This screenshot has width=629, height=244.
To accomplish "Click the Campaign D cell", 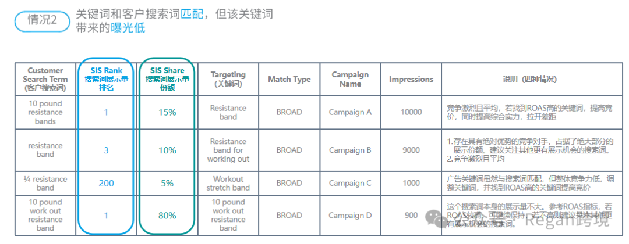I will [350, 215].
